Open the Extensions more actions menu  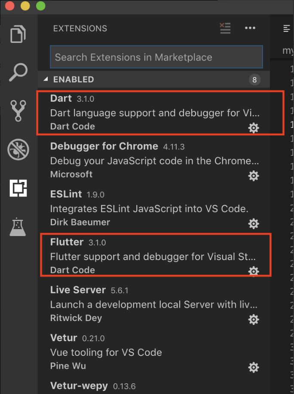click(x=250, y=28)
